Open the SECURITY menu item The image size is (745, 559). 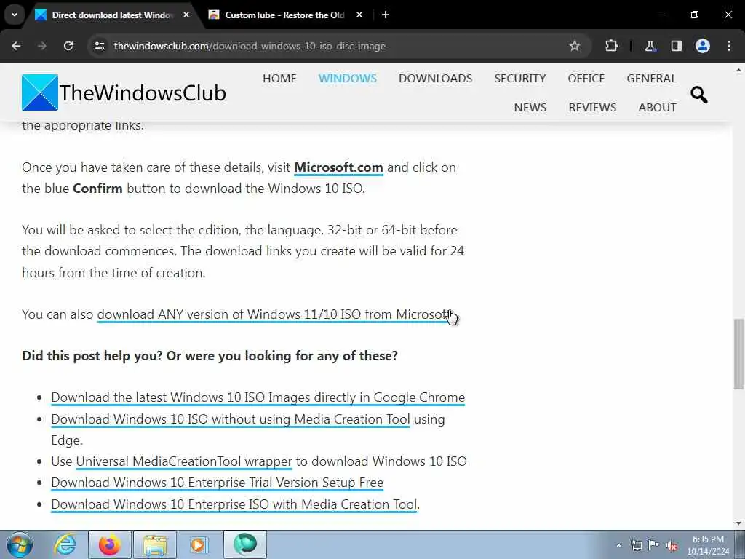coord(519,79)
